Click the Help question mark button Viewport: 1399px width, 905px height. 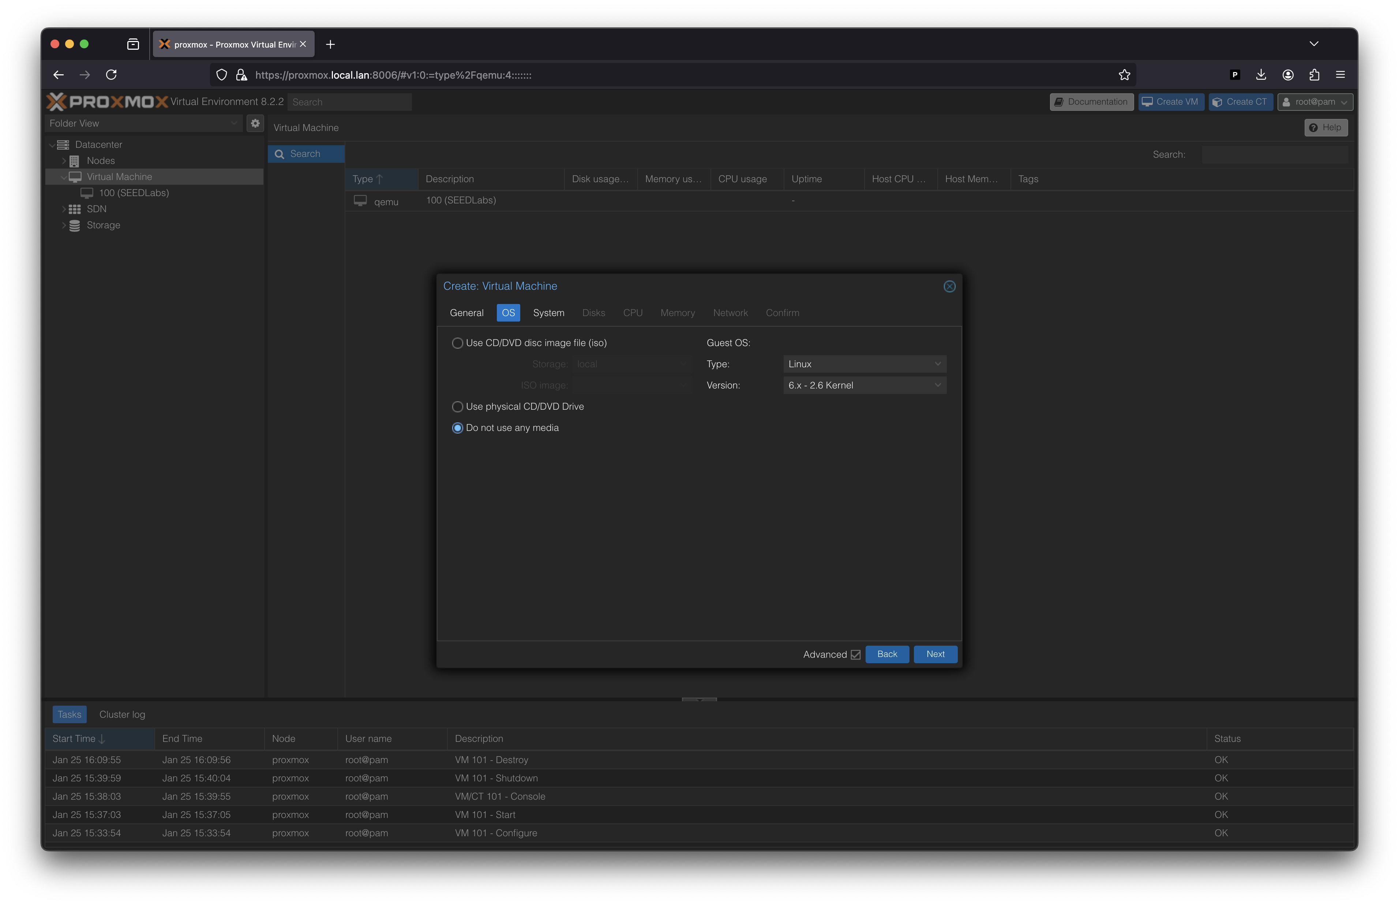(1325, 128)
